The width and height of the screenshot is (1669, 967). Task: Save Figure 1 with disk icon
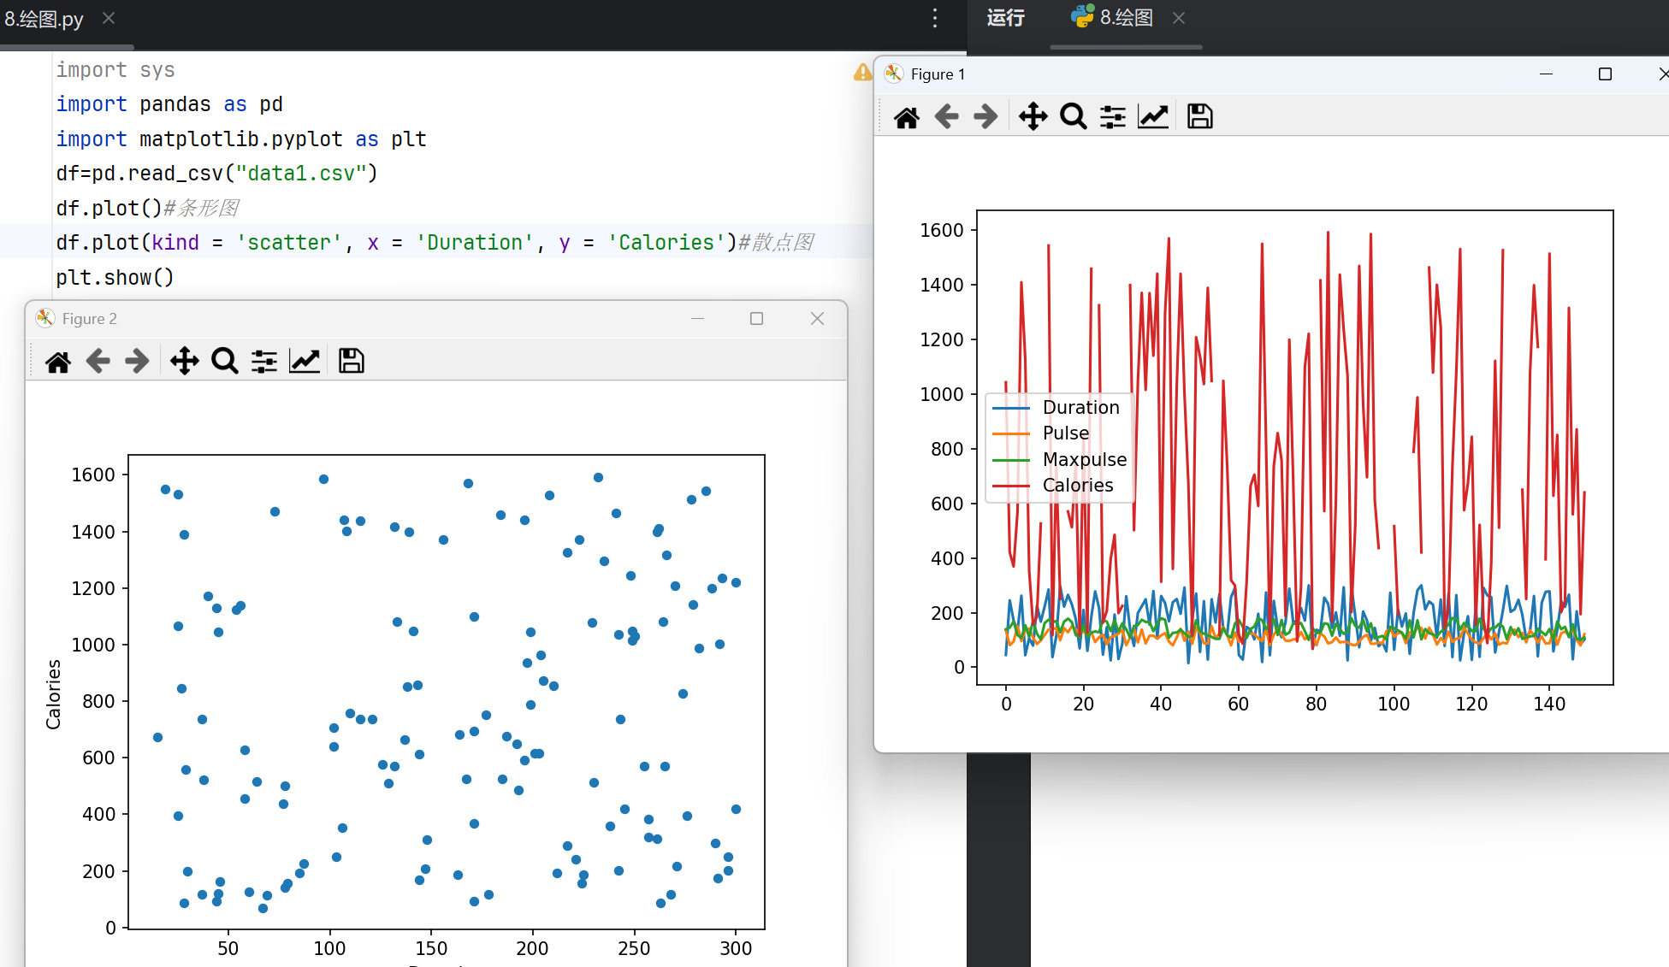1199,117
